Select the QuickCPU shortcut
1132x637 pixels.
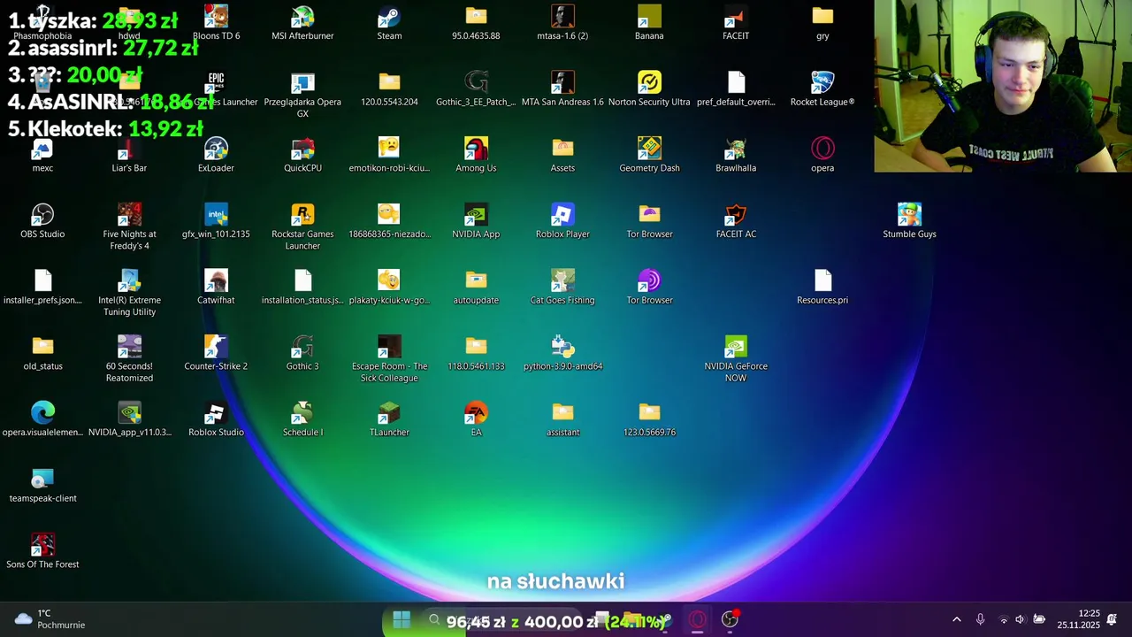point(302,155)
